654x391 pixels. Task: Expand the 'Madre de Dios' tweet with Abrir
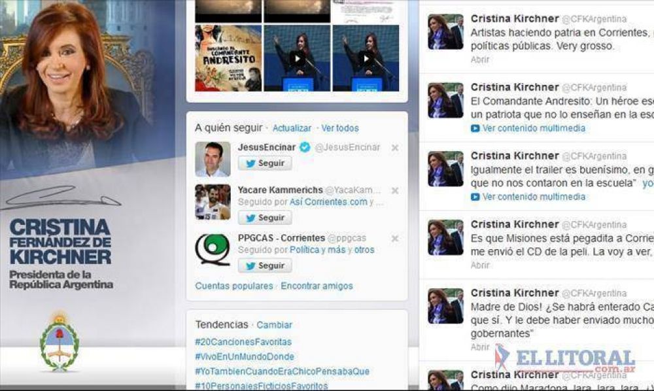480,347
